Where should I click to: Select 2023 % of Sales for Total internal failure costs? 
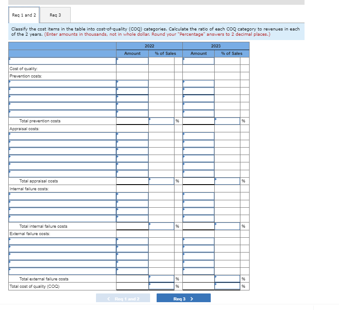(x=227, y=226)
